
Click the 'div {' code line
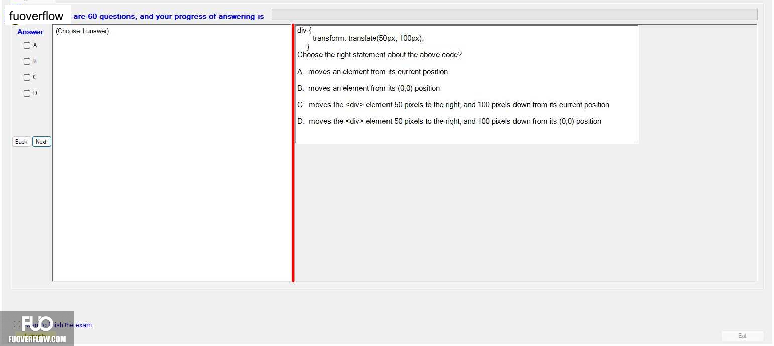tap(304, 30)
